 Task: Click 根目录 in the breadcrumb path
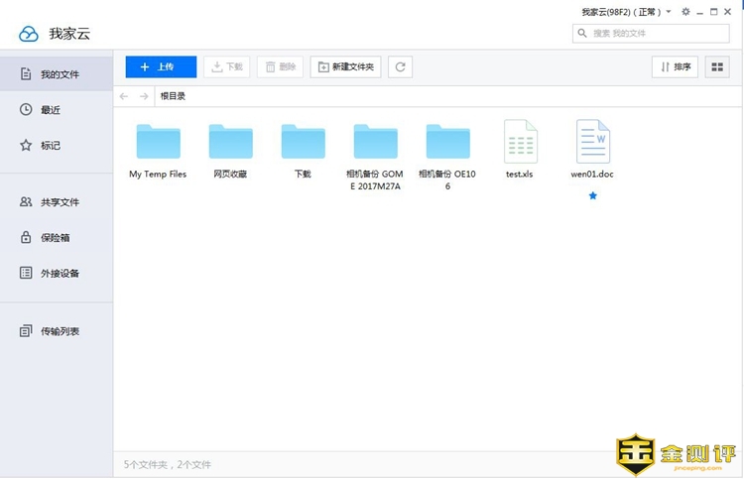(x=173, y=96)
